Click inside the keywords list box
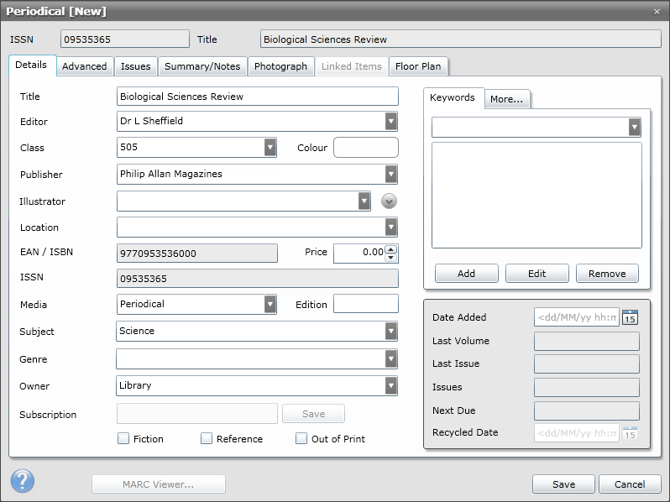This screenshot has height=502, width=670. [x=537, y=196]
